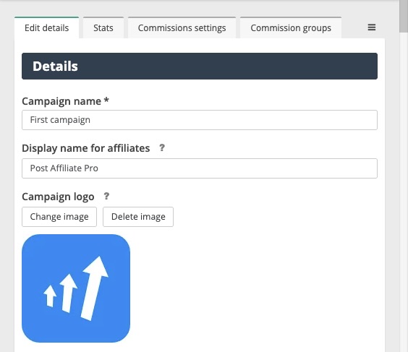
Task: Click the Change image button
Action: tap(59, 217)
